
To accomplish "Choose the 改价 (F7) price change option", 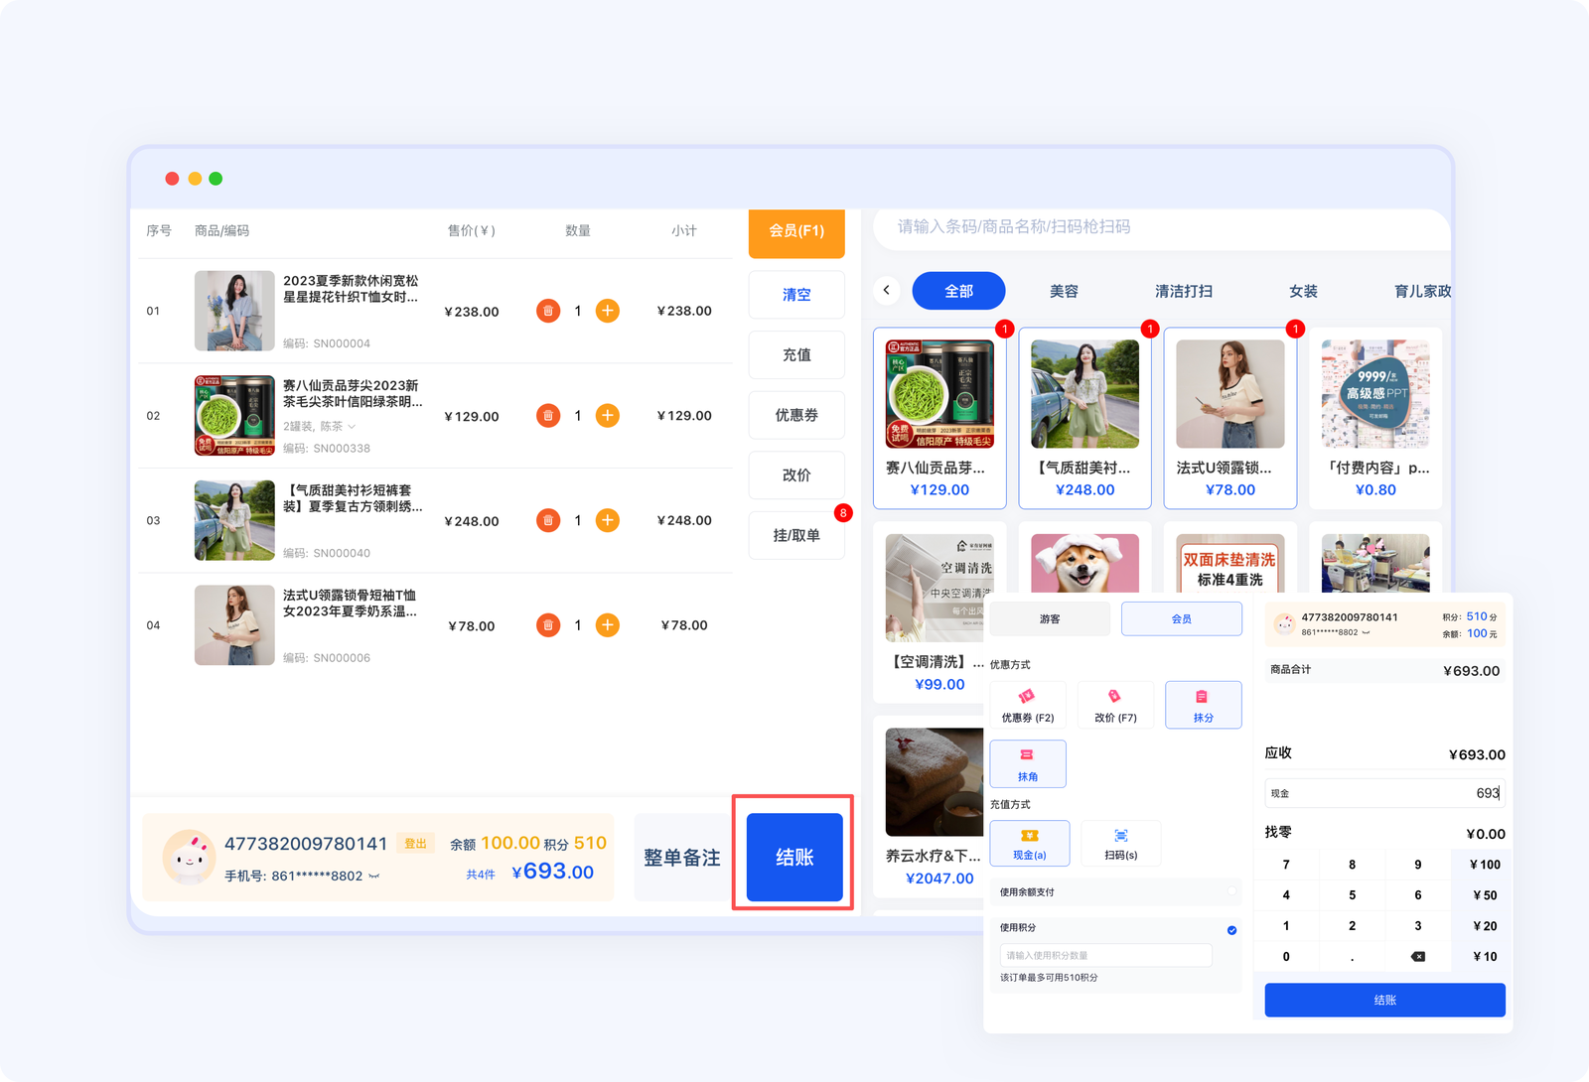I will tap(1115, 705).
